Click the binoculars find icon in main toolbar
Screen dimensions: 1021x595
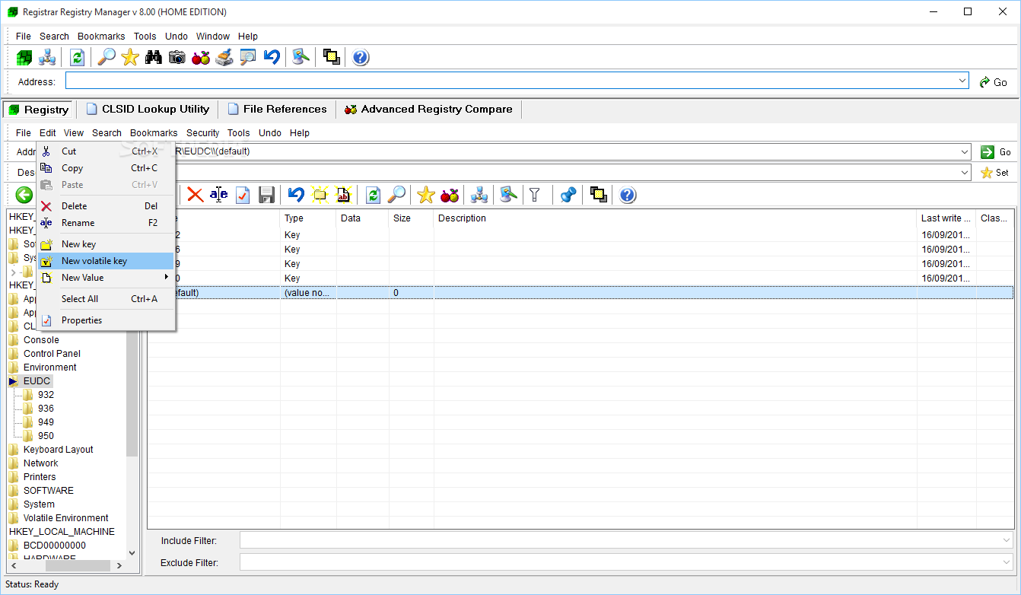[x=154, y=57]
